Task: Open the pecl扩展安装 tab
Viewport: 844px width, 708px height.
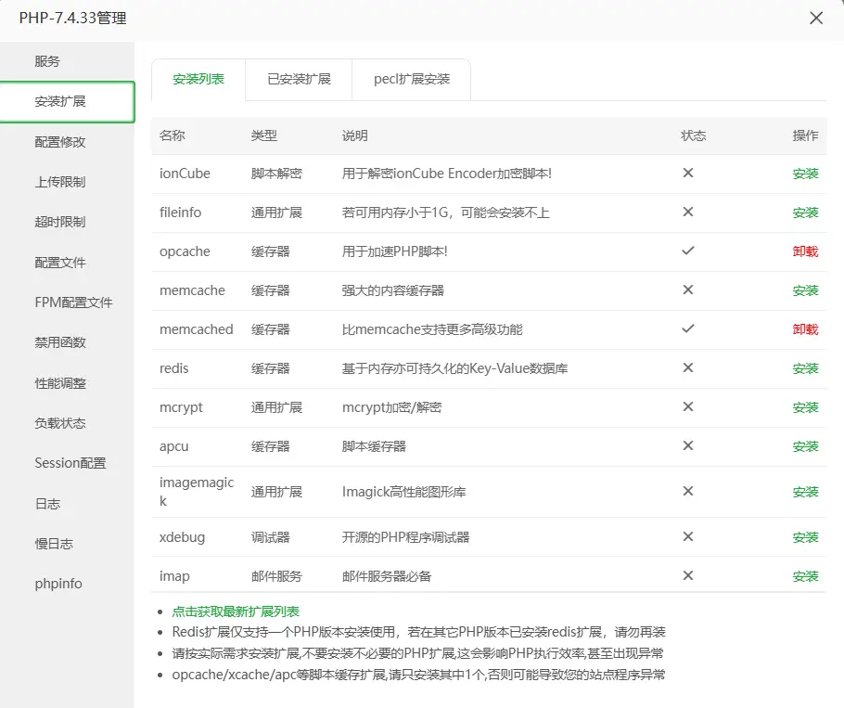Action: point(410,81)
